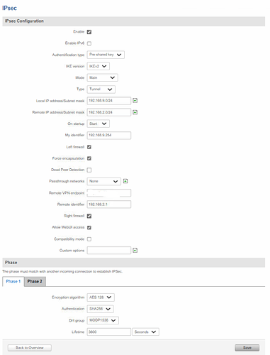Switch to the Phase 2 tab
270x355 pixels.
(x=35, y=281)
